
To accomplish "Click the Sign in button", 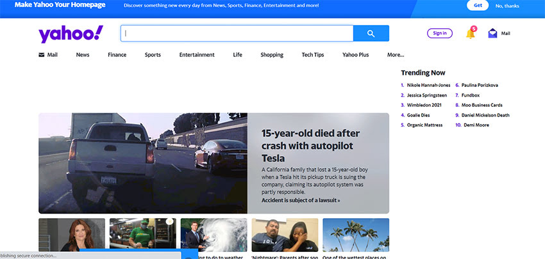I will (x=440, y=33).
